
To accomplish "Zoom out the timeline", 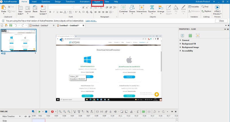I will (x=64, y=112).
